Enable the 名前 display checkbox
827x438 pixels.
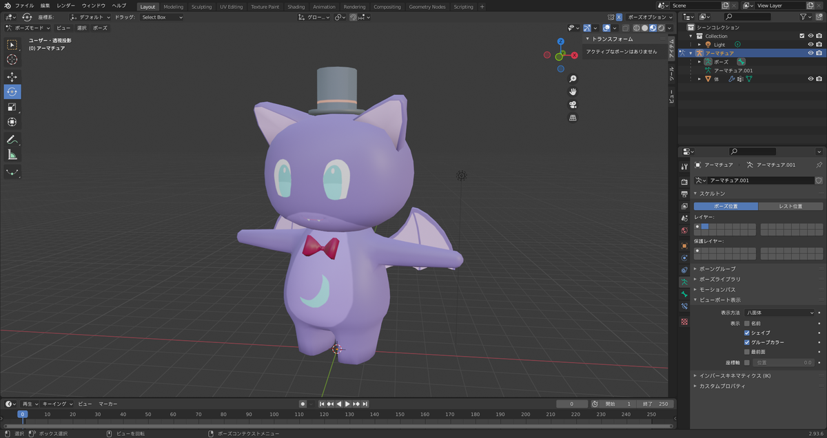pyautogui.click(x=747, y=323)
